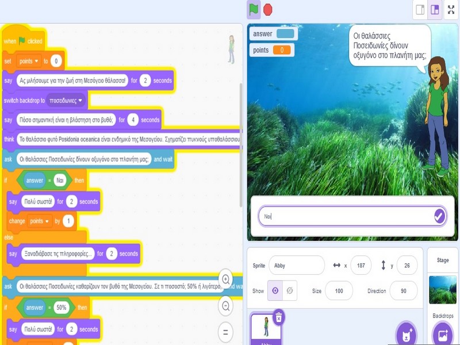Click the Choose a Backdrop button
Image resolution: width=460 pixels, height=345 pixels.
(443, 335)
